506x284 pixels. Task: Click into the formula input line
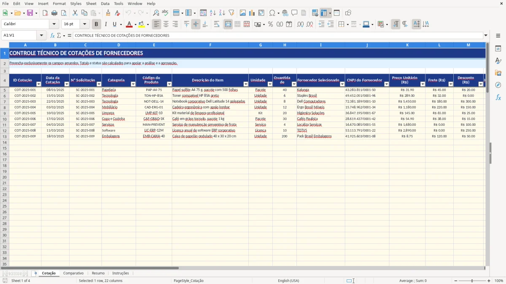278,35
